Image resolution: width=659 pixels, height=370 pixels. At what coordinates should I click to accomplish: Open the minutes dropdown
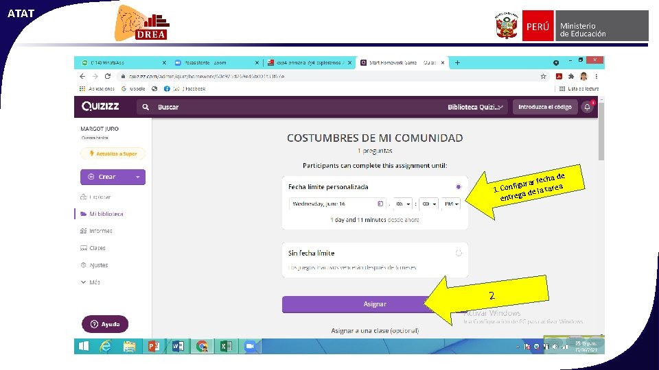click(428, 204)
